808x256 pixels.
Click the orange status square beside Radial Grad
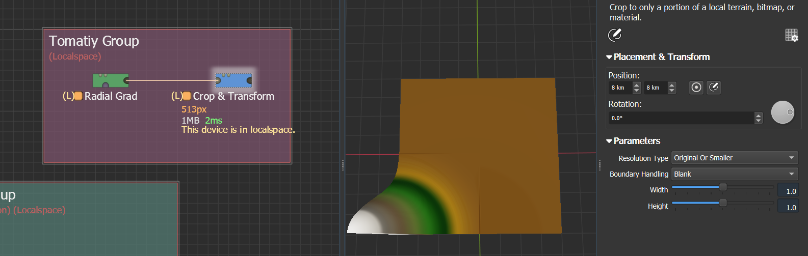point(79,96)
